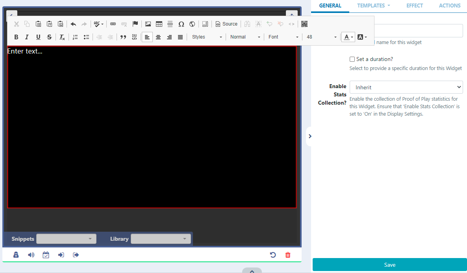This screenshot has height=273, width=467.
Task: Switch to the Effect tab
Action: click(415, 6)
